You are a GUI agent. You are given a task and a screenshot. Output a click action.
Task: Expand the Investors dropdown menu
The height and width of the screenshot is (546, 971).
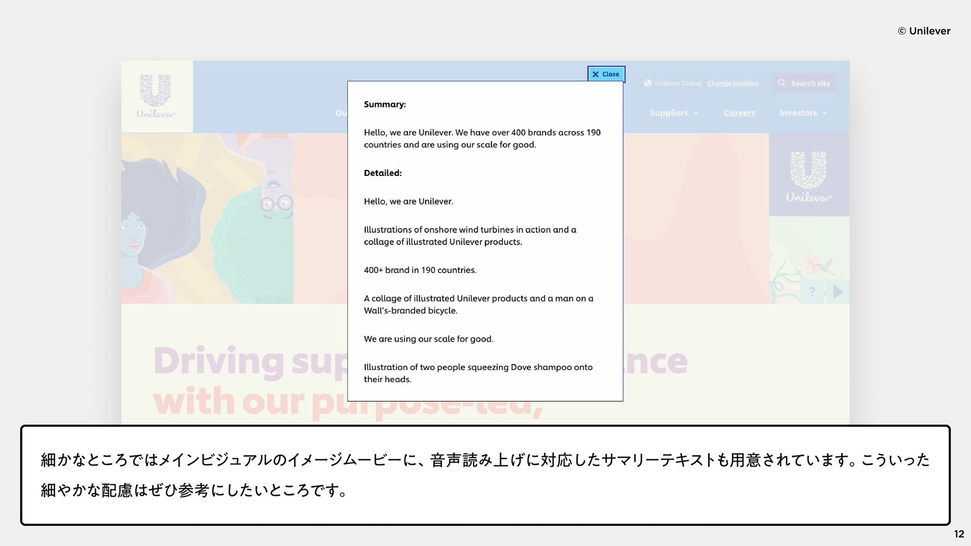pos(803,113)
